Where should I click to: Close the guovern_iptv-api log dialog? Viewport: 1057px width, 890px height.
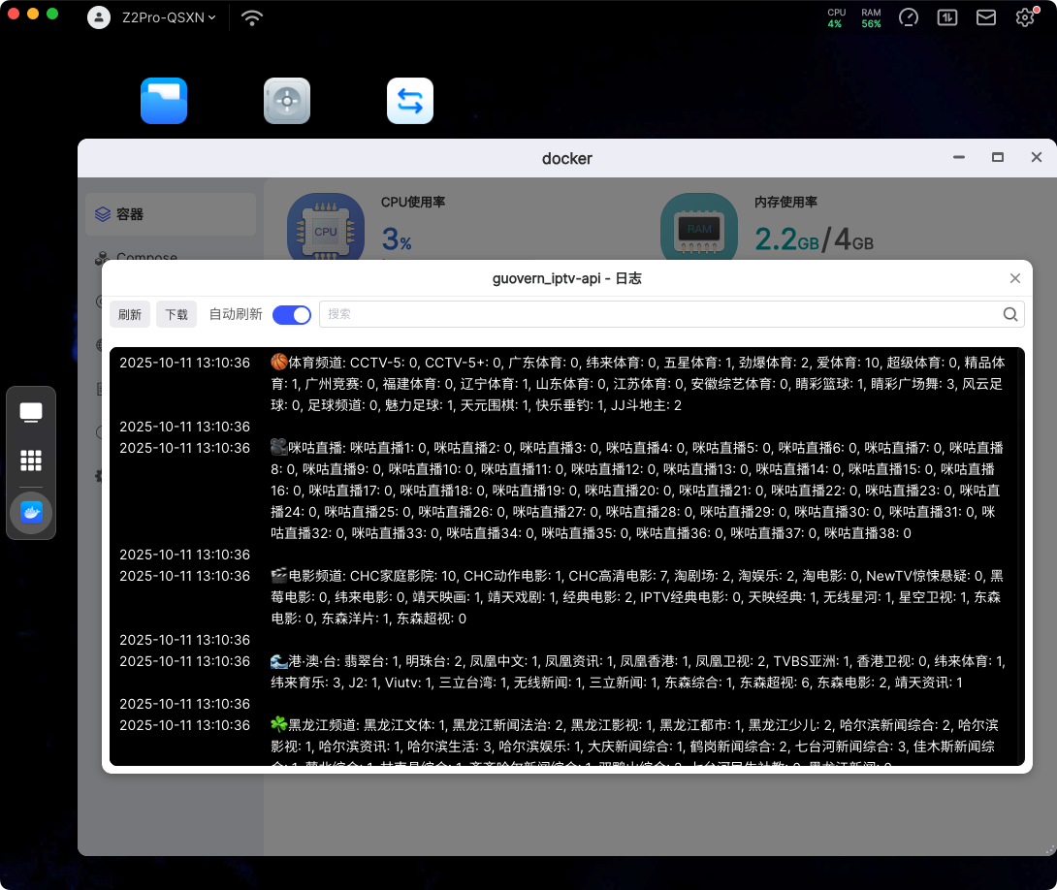[x=1015, y=278]
